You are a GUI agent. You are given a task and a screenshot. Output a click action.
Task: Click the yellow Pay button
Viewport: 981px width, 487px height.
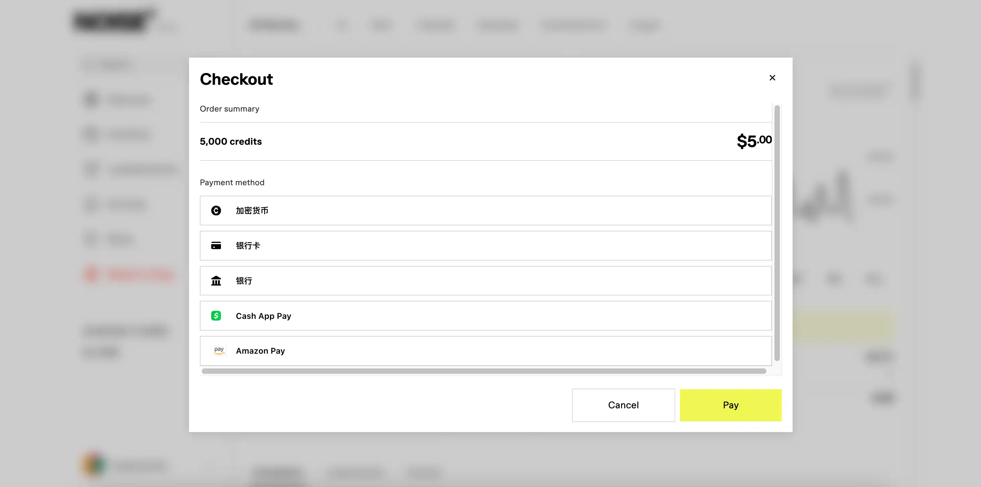(731, 405)
